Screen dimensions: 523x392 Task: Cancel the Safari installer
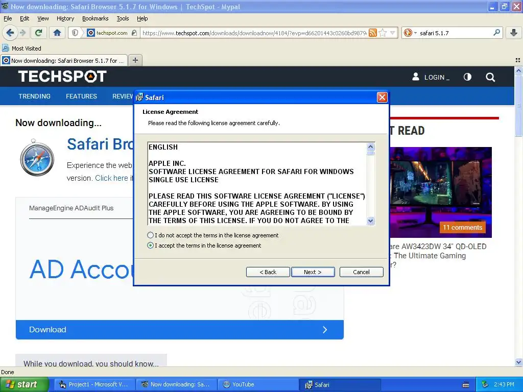[x=361, y=272]
